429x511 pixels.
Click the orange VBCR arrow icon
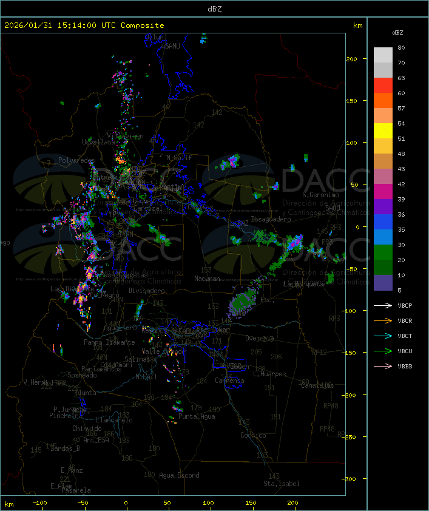(383, 321)
